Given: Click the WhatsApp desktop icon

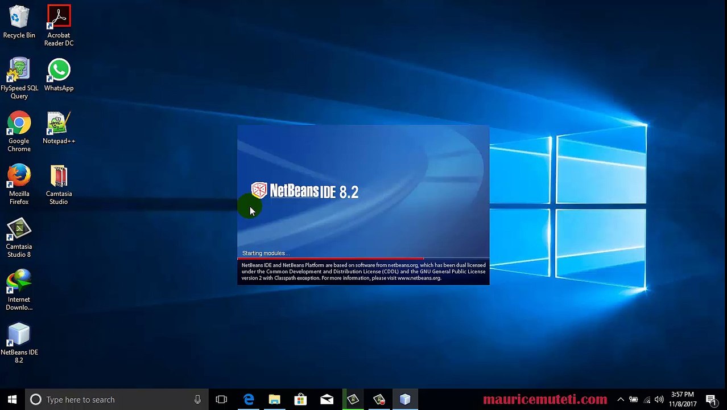Looking at the screenshot, I should click(x=59, y=75).
